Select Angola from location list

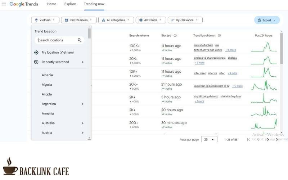tap(47, 94)
